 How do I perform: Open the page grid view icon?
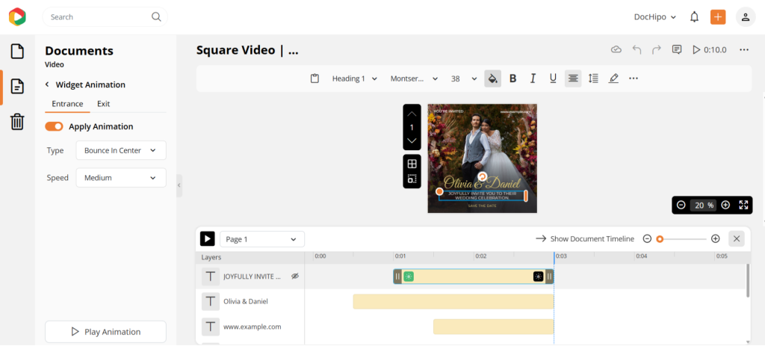tap(412, 164)
